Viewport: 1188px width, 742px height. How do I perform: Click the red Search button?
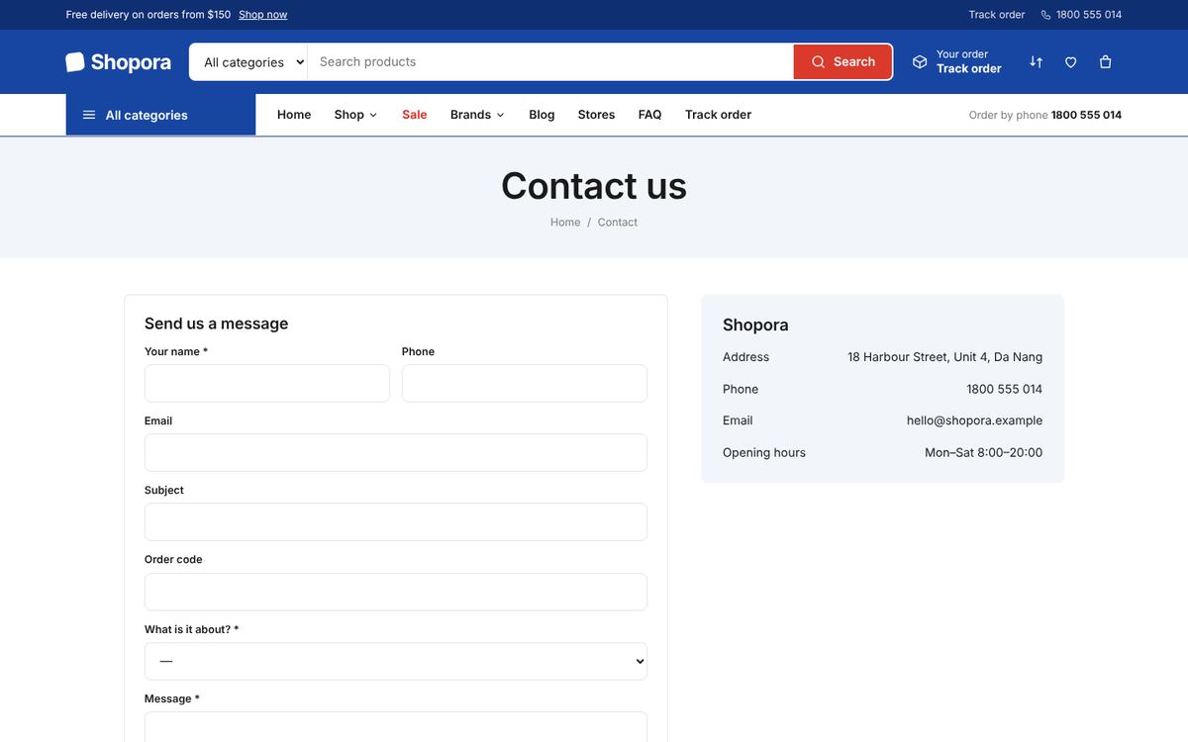pyautogui.click(x=842, y=61)
